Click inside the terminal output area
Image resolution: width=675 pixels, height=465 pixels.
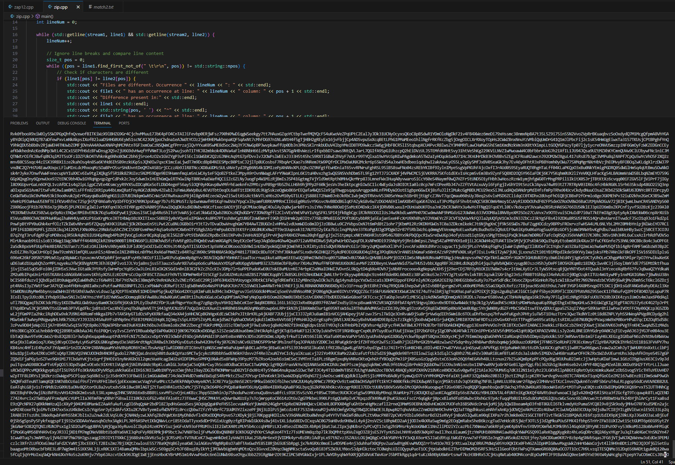[331, 265]
